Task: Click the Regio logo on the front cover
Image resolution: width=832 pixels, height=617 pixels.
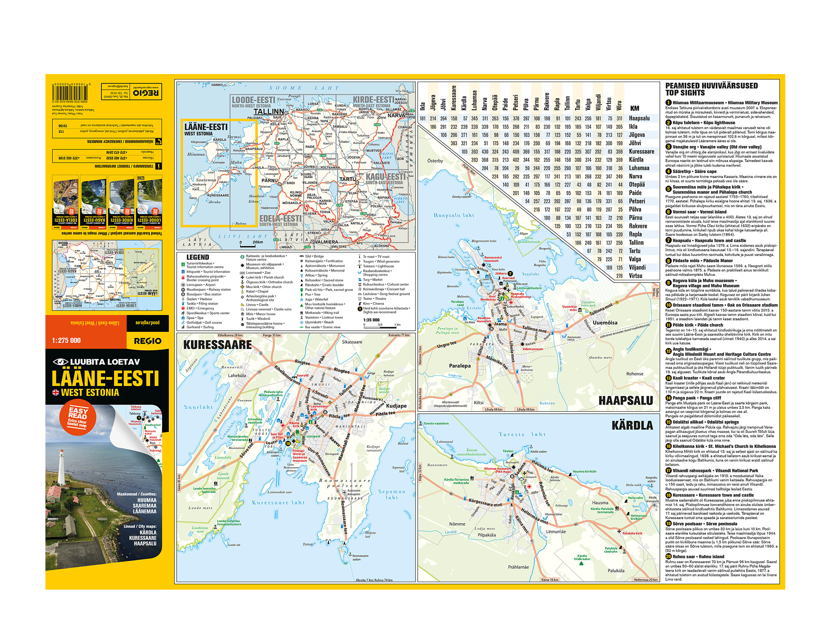Action: point(148,341)
